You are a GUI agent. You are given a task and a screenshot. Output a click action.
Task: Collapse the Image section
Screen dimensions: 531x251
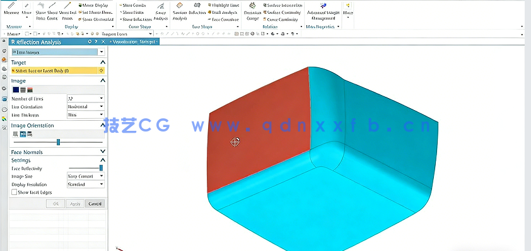pyautogui.click(x=103, y=81)
